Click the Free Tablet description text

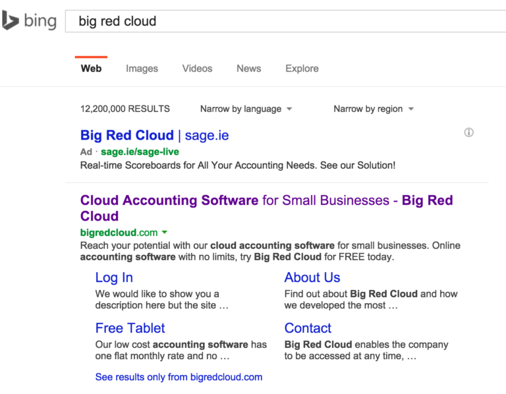pos(181,350)
